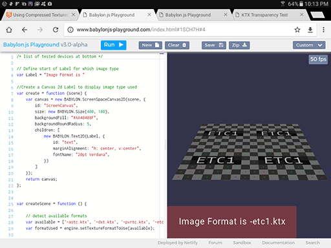The height and width of the screenshot is (248, 331).
Task: Open the Custom dropdown menu
Action: click(309, 45)
